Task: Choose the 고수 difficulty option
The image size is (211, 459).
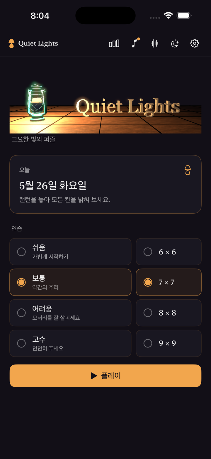Action: click(x=70, y=343)
